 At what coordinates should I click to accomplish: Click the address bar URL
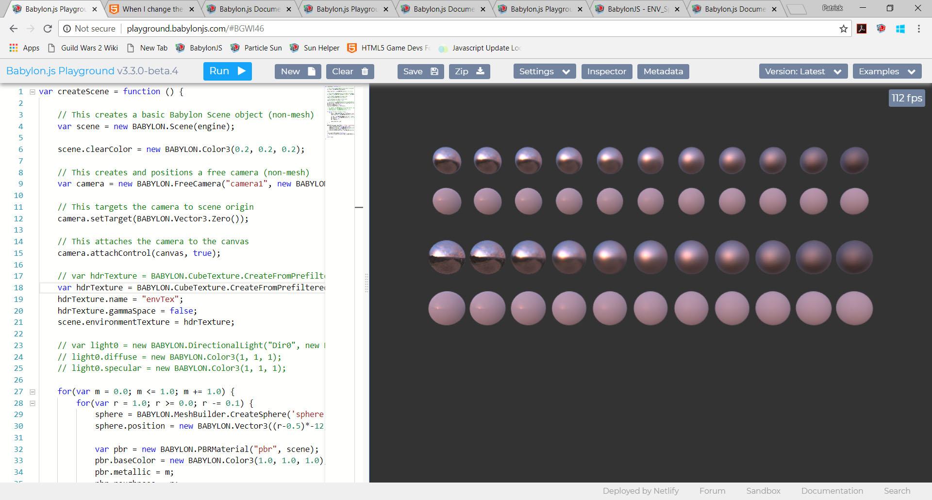[195, 29]
